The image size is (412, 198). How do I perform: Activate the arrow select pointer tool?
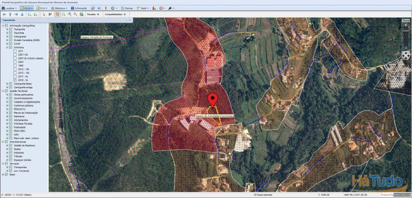44,14
